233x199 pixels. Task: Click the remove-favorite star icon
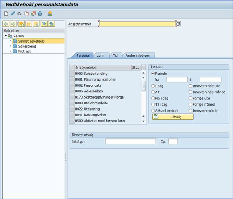click(36, 24)
